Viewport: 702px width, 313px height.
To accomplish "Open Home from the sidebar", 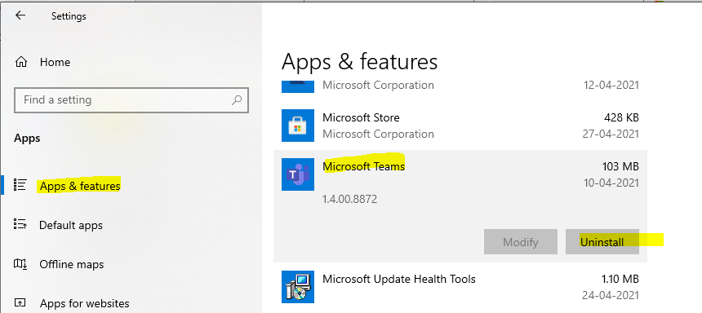I will (x=55, y=62).
